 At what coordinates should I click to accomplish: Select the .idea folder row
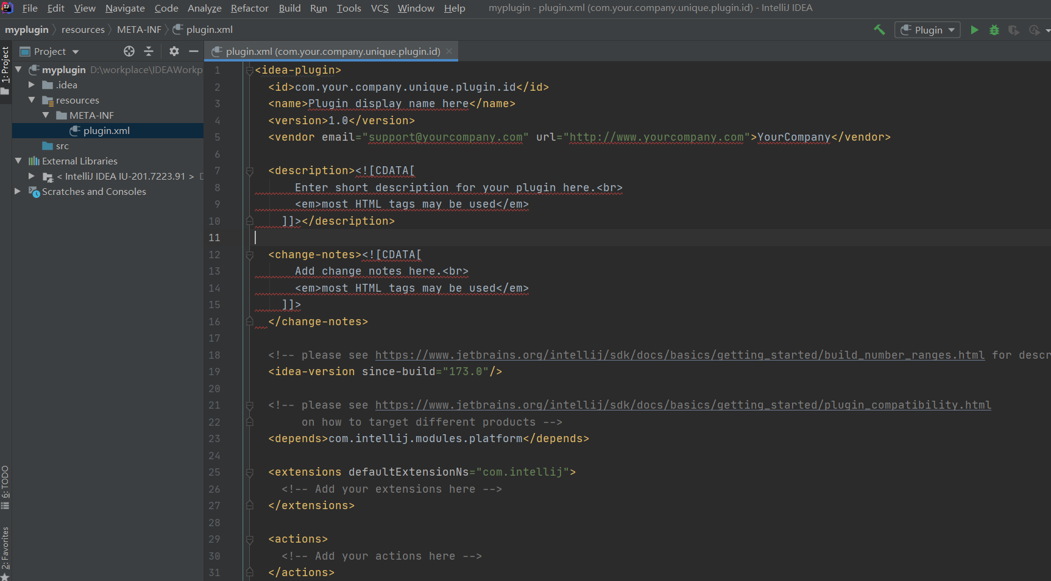click(x=108, y=85)
